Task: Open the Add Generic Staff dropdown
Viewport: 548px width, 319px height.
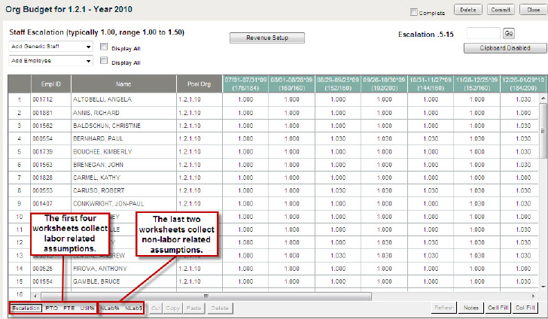Action: [x=50, y=47]
